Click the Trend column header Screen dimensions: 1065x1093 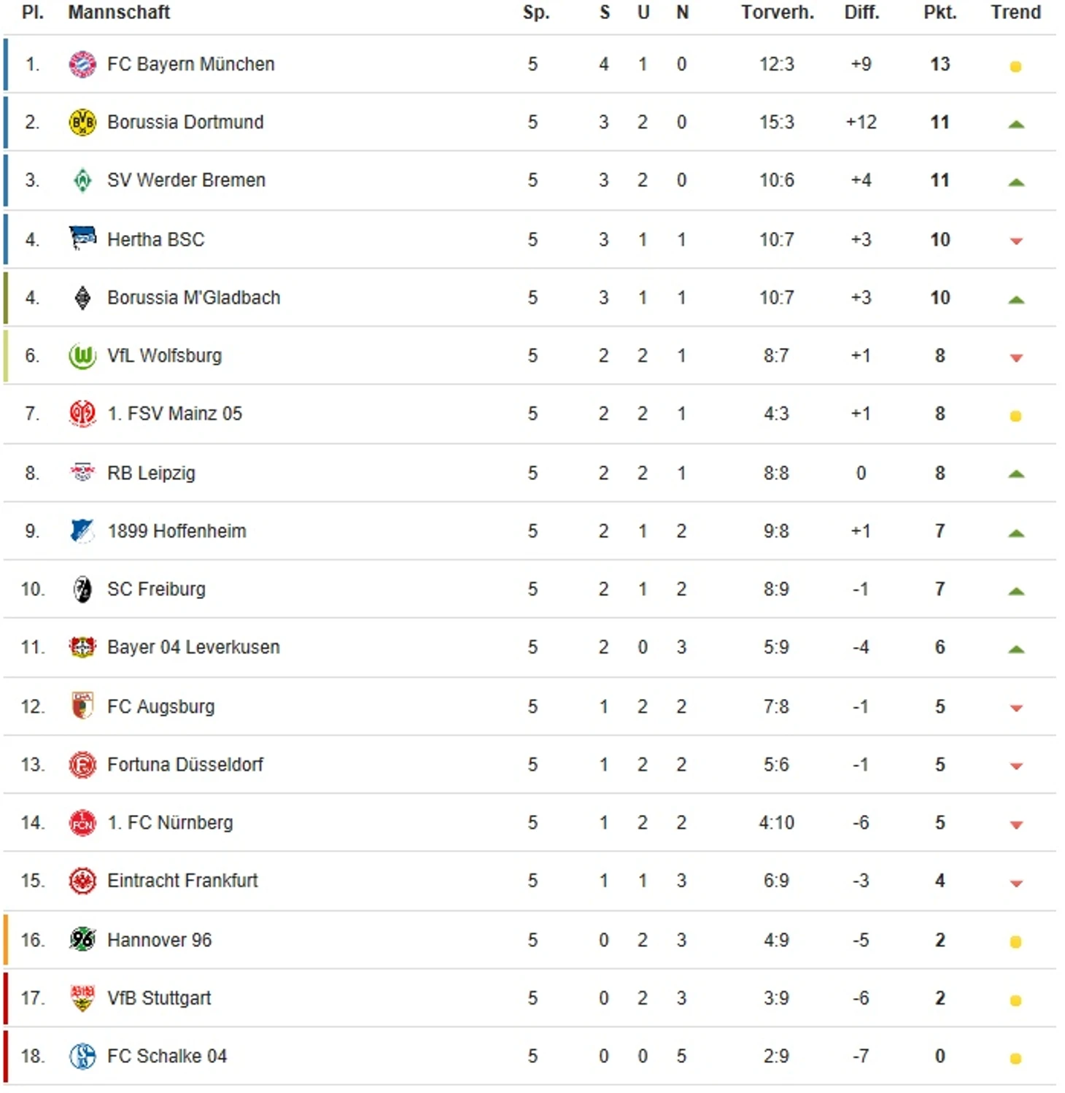point(1015,12)
